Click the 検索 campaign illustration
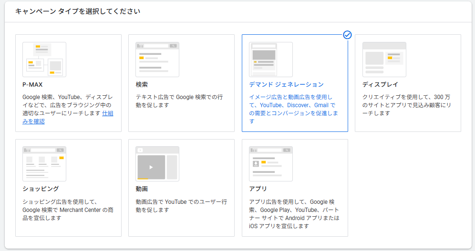 coord(157,60)
